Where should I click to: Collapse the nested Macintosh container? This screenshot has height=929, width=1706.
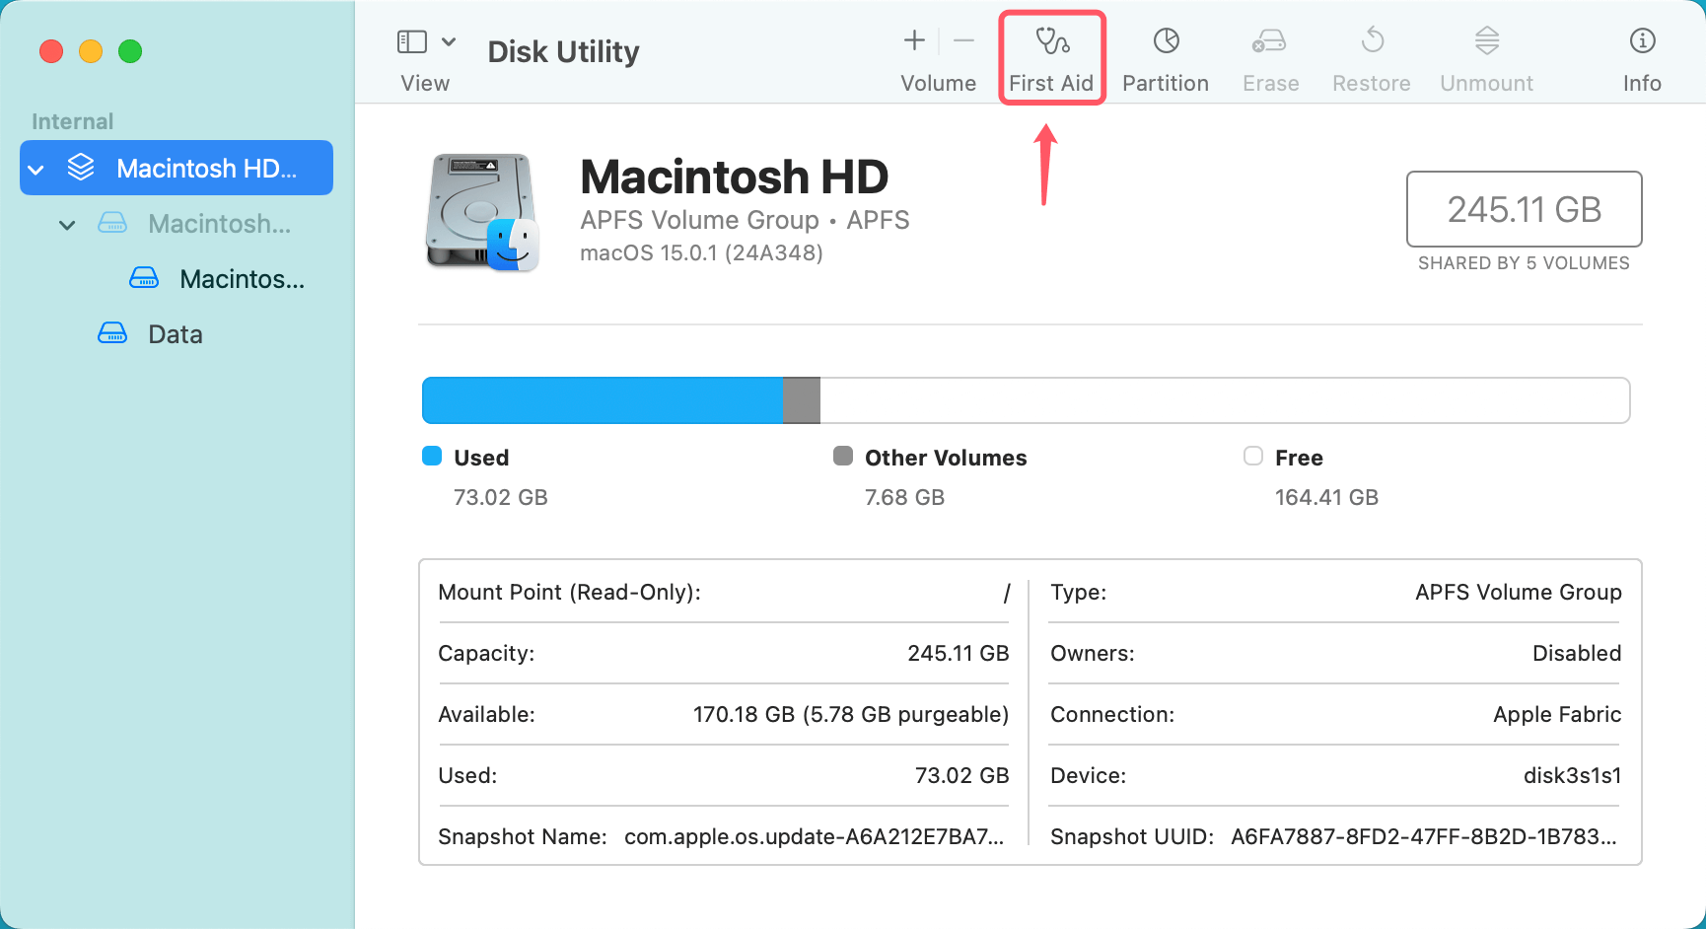(67, 225)
